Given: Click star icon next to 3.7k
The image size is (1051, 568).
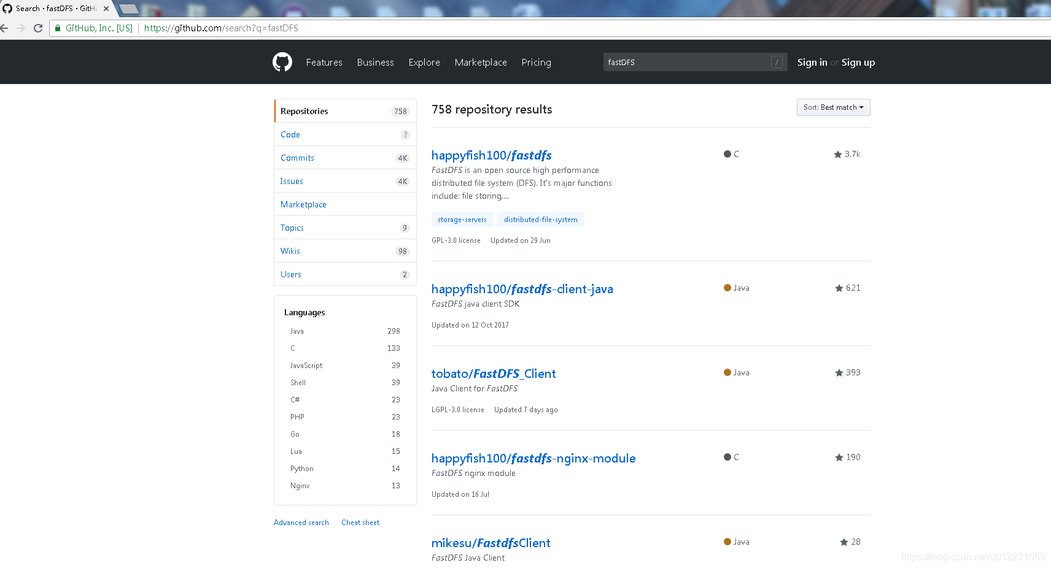Looking at the screenshot, I should tap(838, 155).
